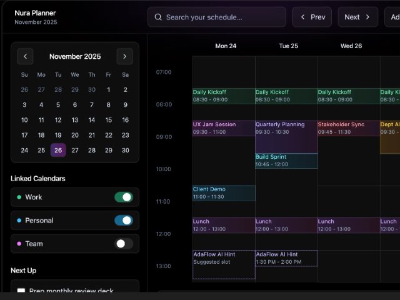Click the blue Personal calendar dot
Image resolution: width=400 pixels, height=300 pixels.
19,221
